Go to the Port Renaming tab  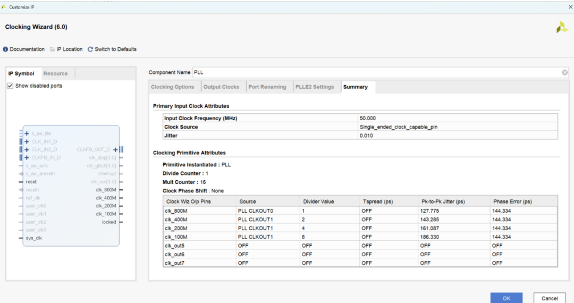(x=267, y=87)
